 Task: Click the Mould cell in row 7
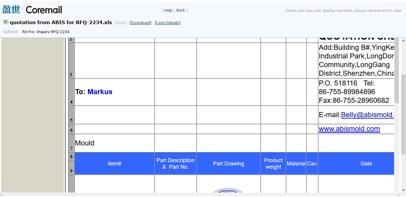pos(85,143)
